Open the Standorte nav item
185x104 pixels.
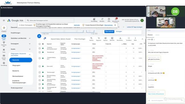[16, 71]
